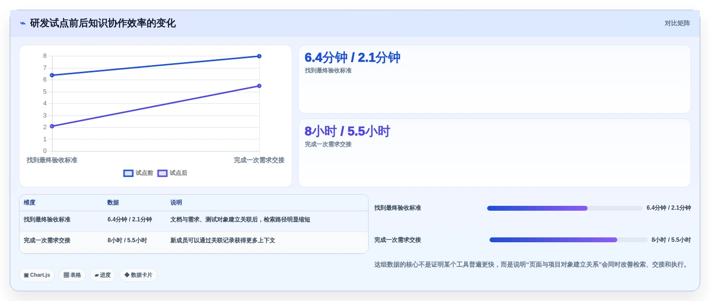Click the lightning icon beside the title
This screenshot has width=710, height=301.
pyautogui.click(x=23, y=23)
